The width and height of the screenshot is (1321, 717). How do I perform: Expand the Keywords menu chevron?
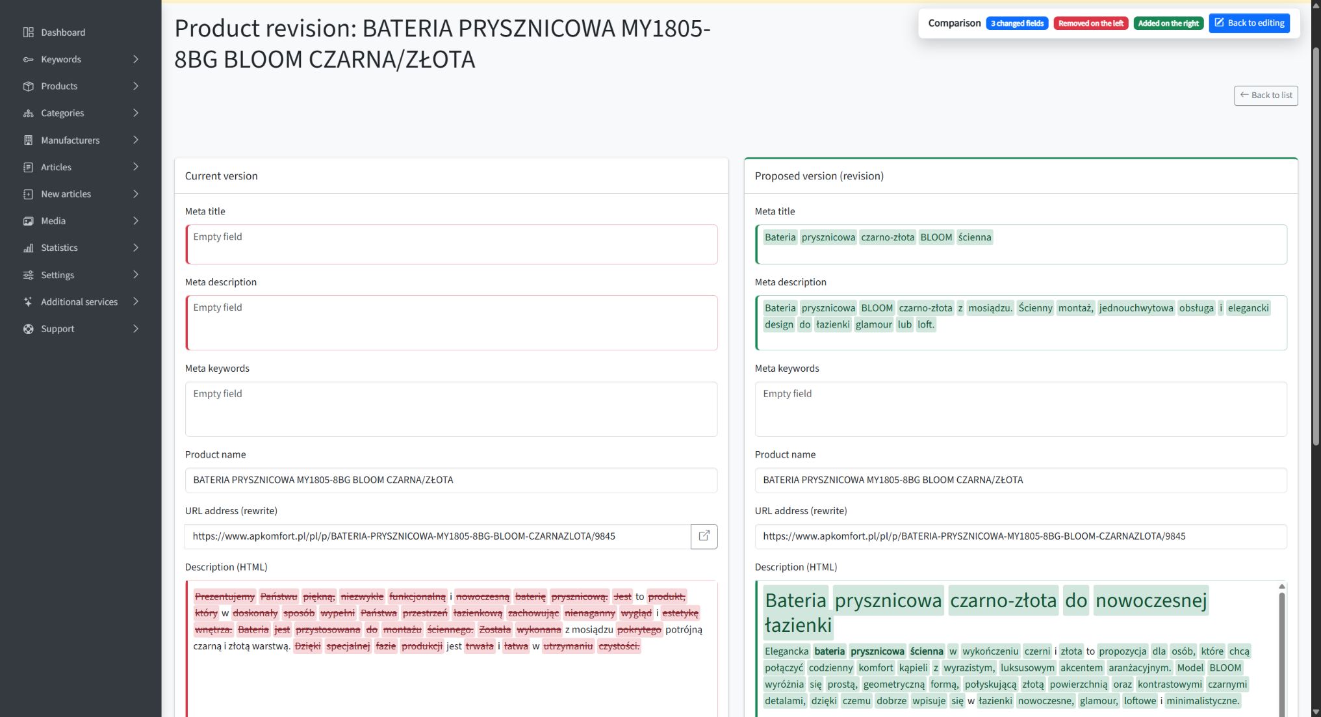pyautogui.click(x=136, y=59)
